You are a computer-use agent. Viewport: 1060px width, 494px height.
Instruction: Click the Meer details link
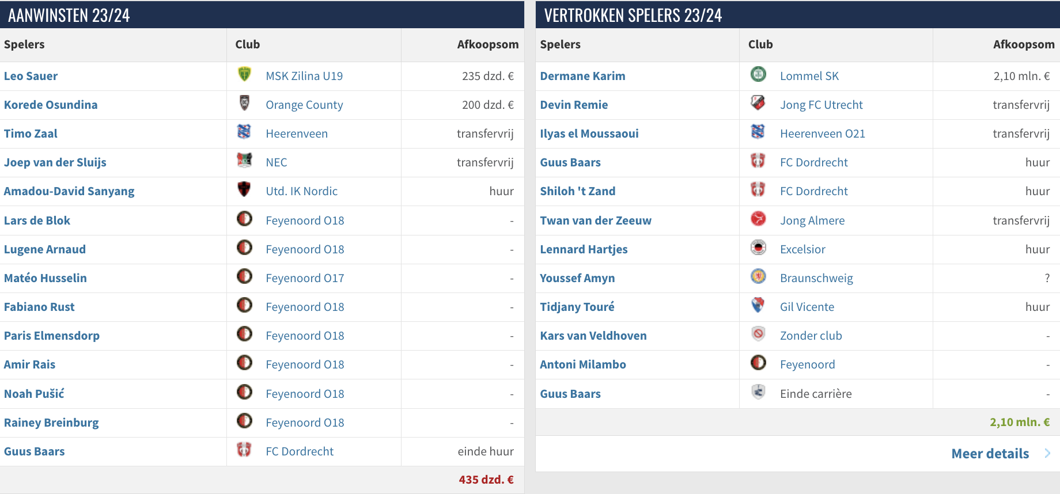pos(990,454)
